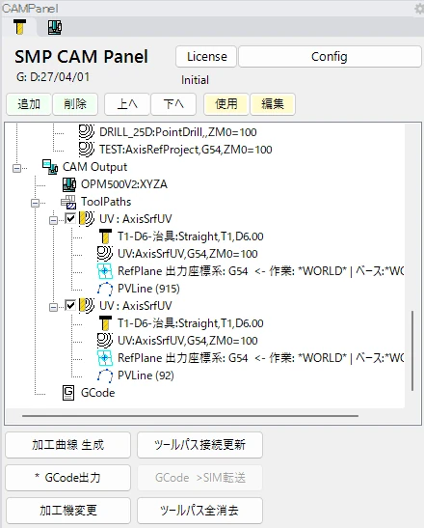Collapse the first UV : AxisSrfUV node
Image resolution: width=424 pixels, height=528 pixels.
click(53, 220)
